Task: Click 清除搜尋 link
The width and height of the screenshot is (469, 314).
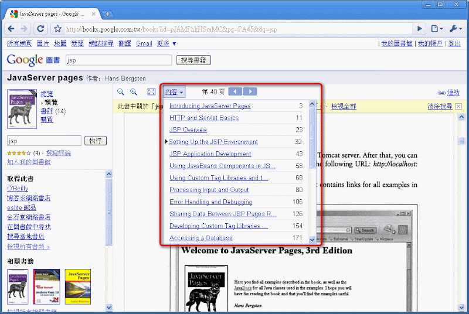Action: 440,107
